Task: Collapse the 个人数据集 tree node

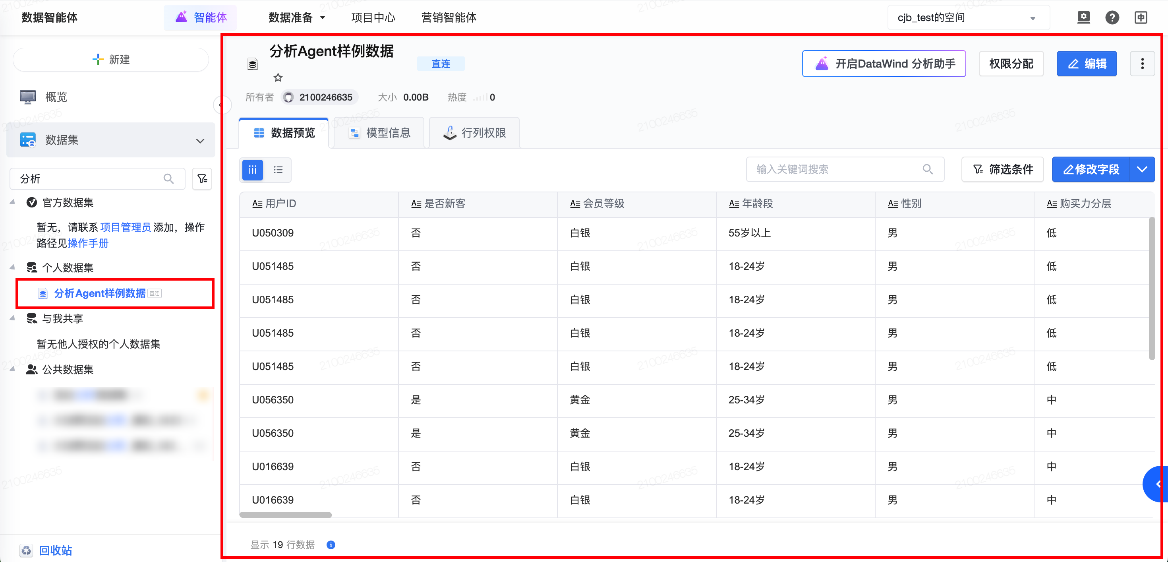Action: [x=12, y=267]
